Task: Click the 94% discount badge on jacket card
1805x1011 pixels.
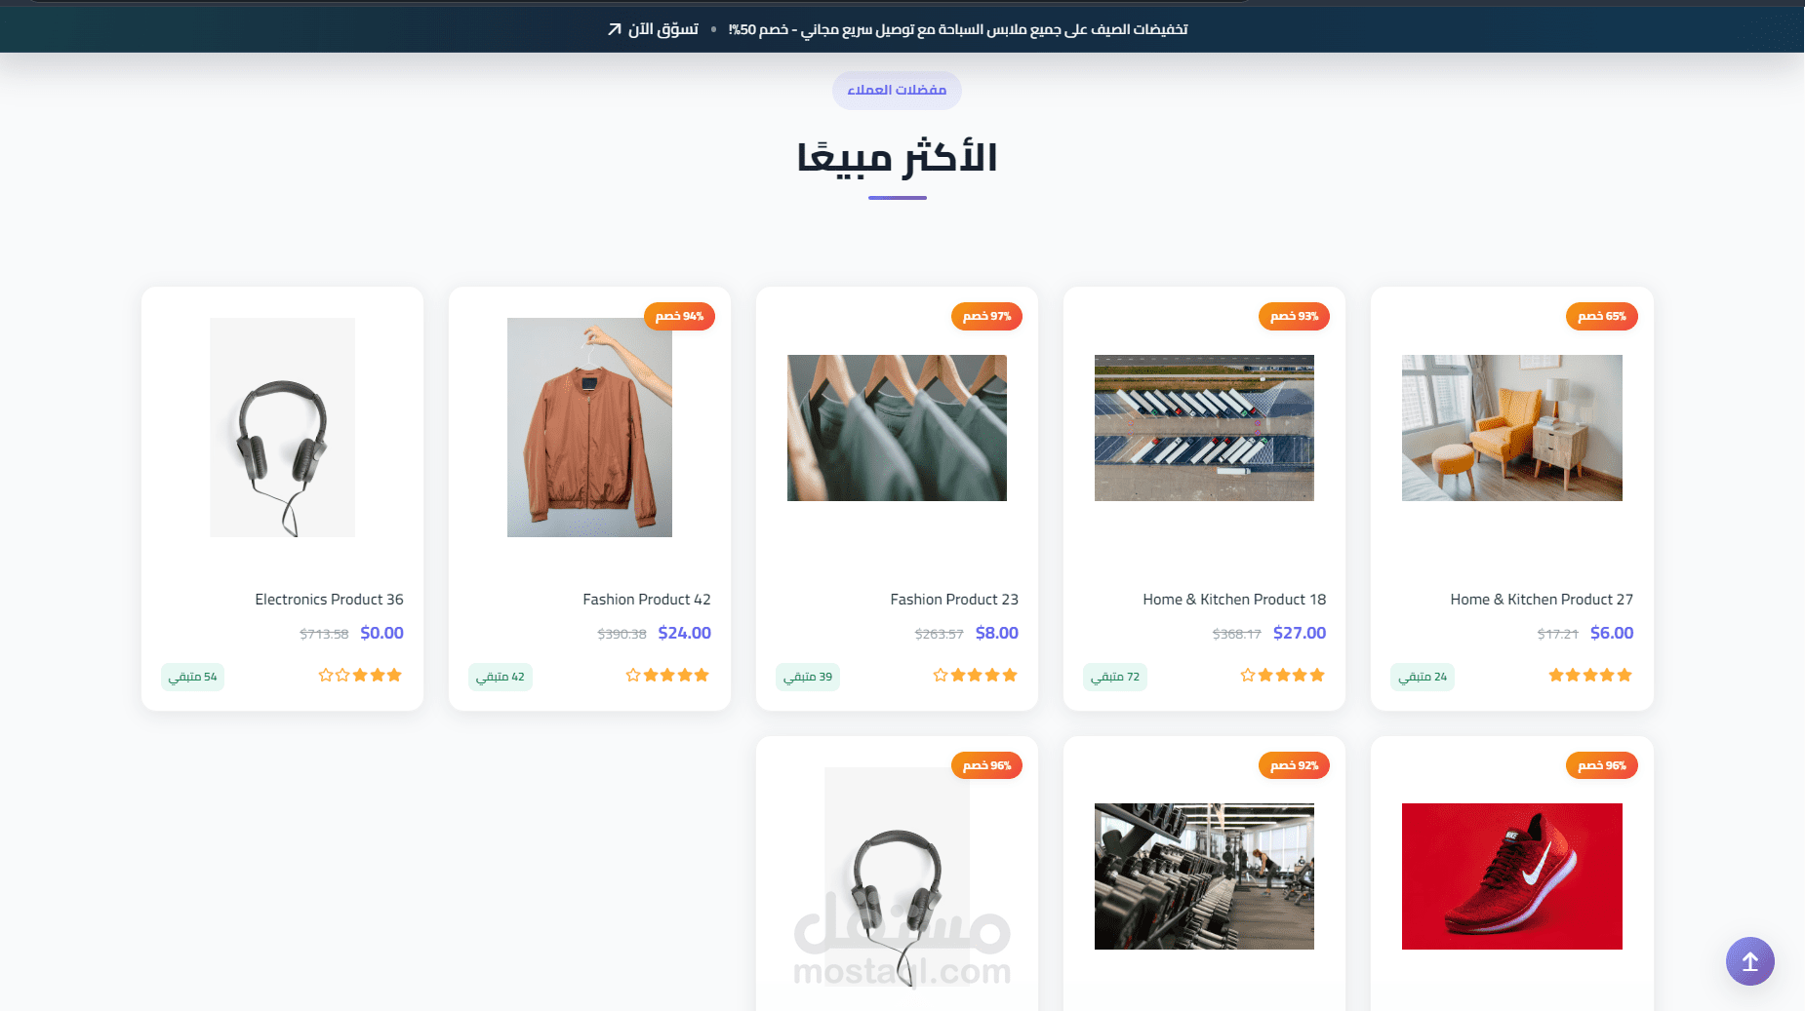Action: (679, 316)
